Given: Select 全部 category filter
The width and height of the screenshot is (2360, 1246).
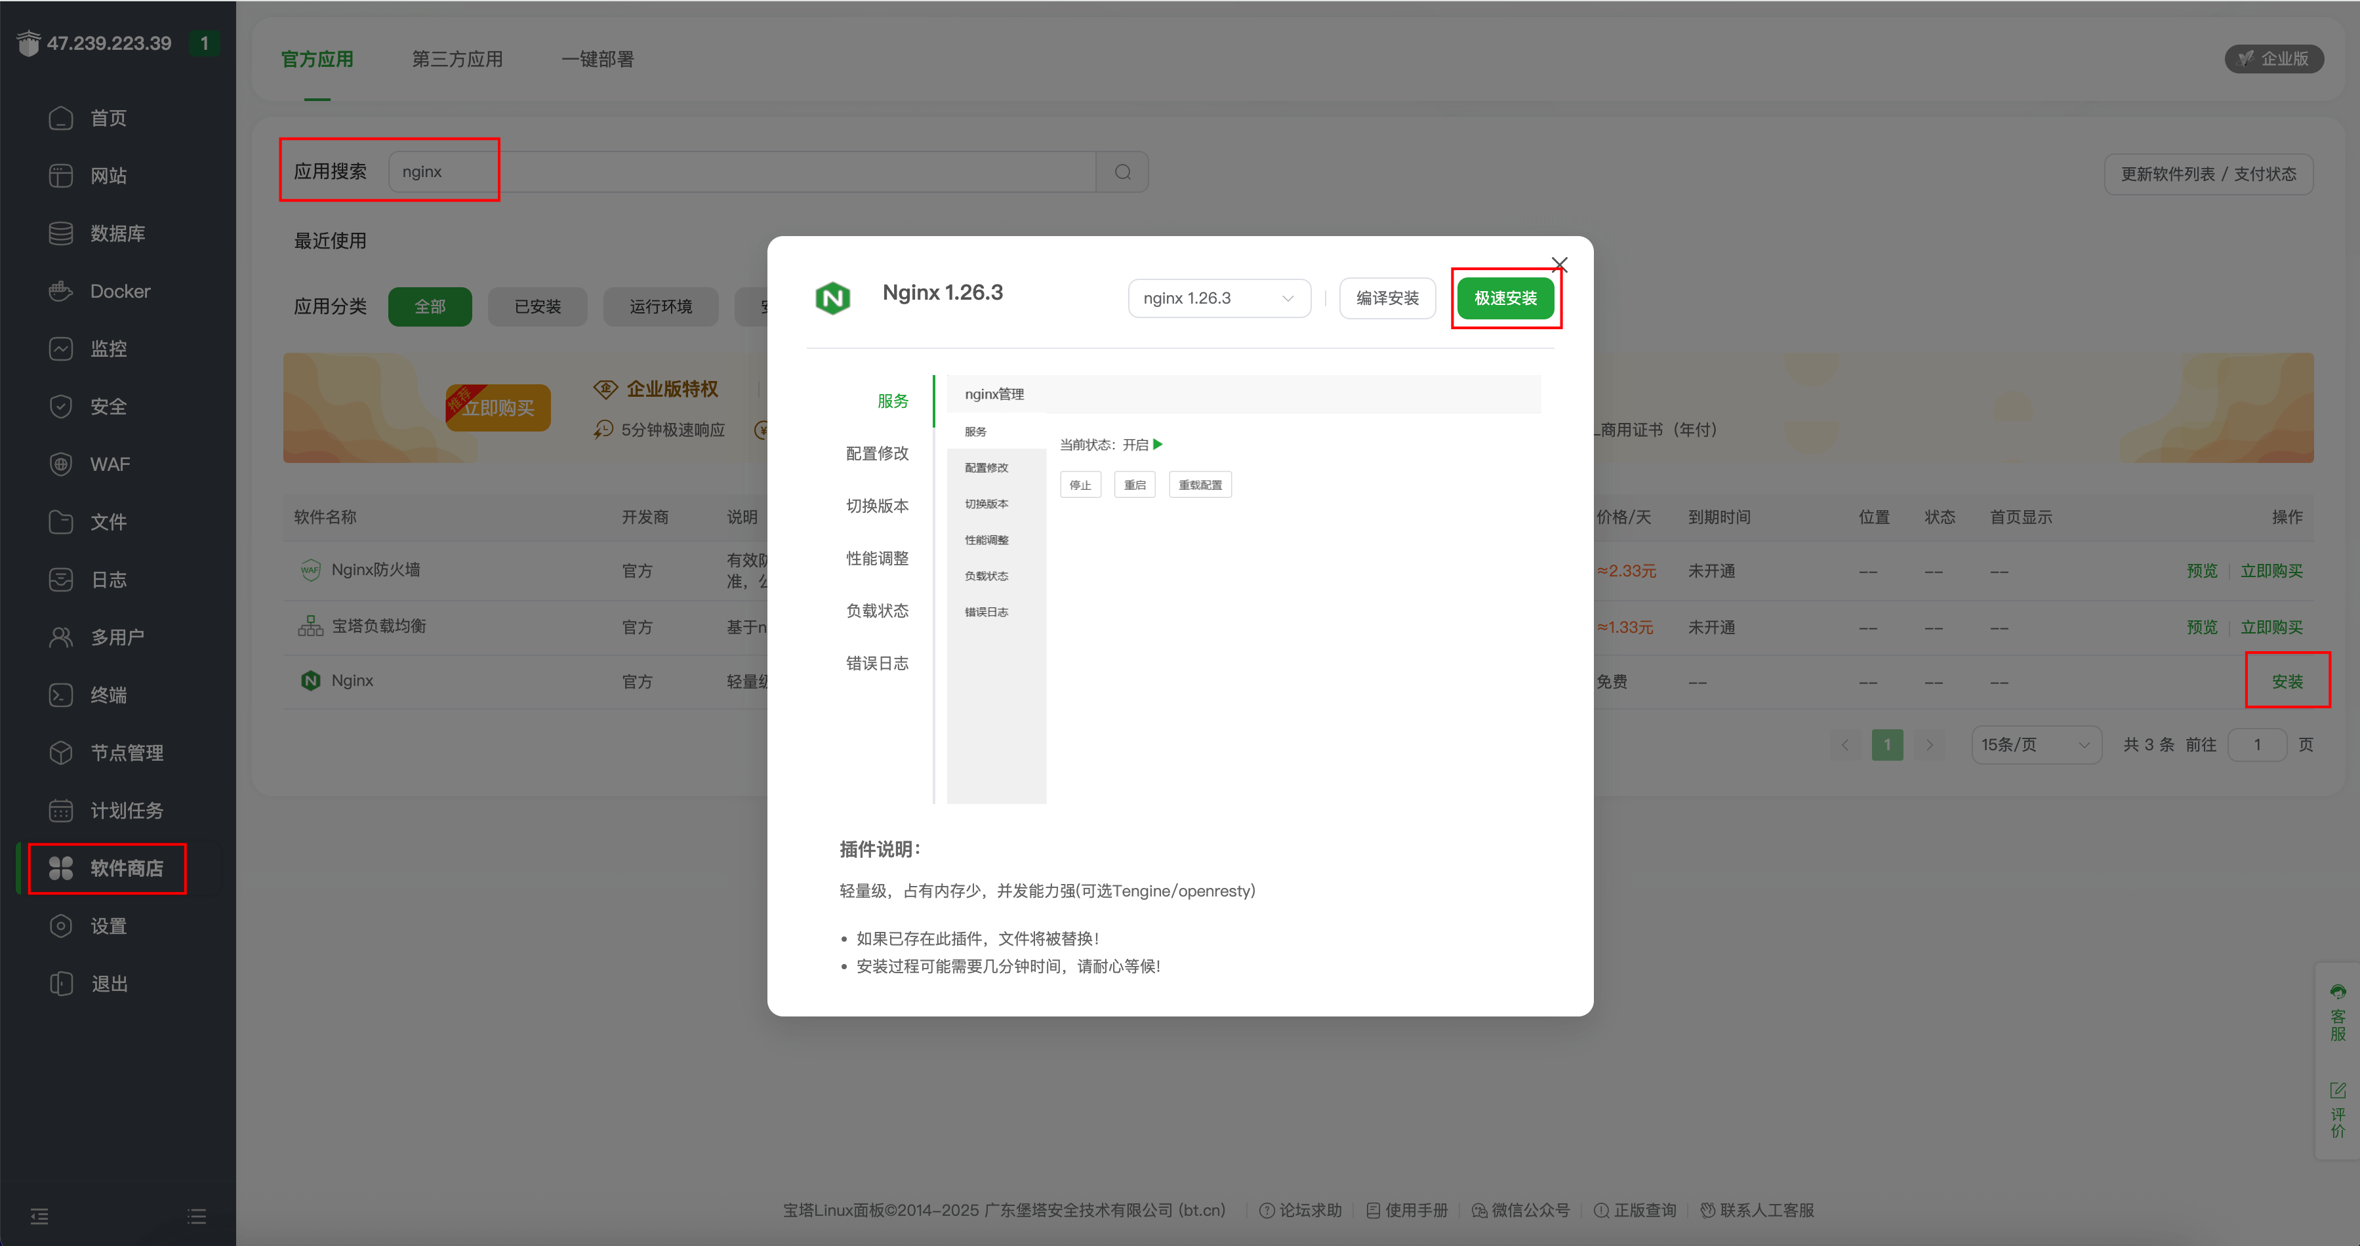Looking at the screenshot, I should 430,307.
